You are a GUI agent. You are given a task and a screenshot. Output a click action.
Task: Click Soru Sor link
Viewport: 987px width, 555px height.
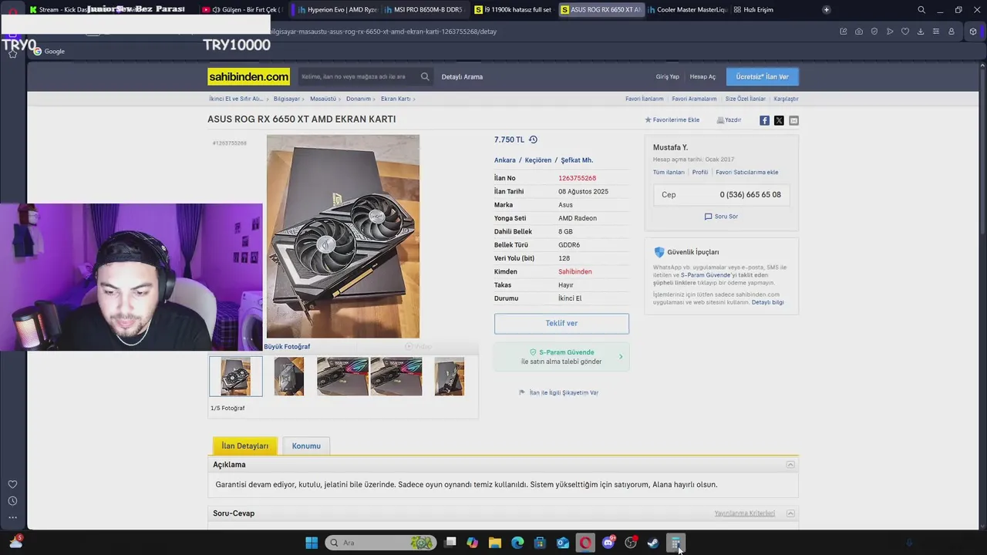coord(721,217)
